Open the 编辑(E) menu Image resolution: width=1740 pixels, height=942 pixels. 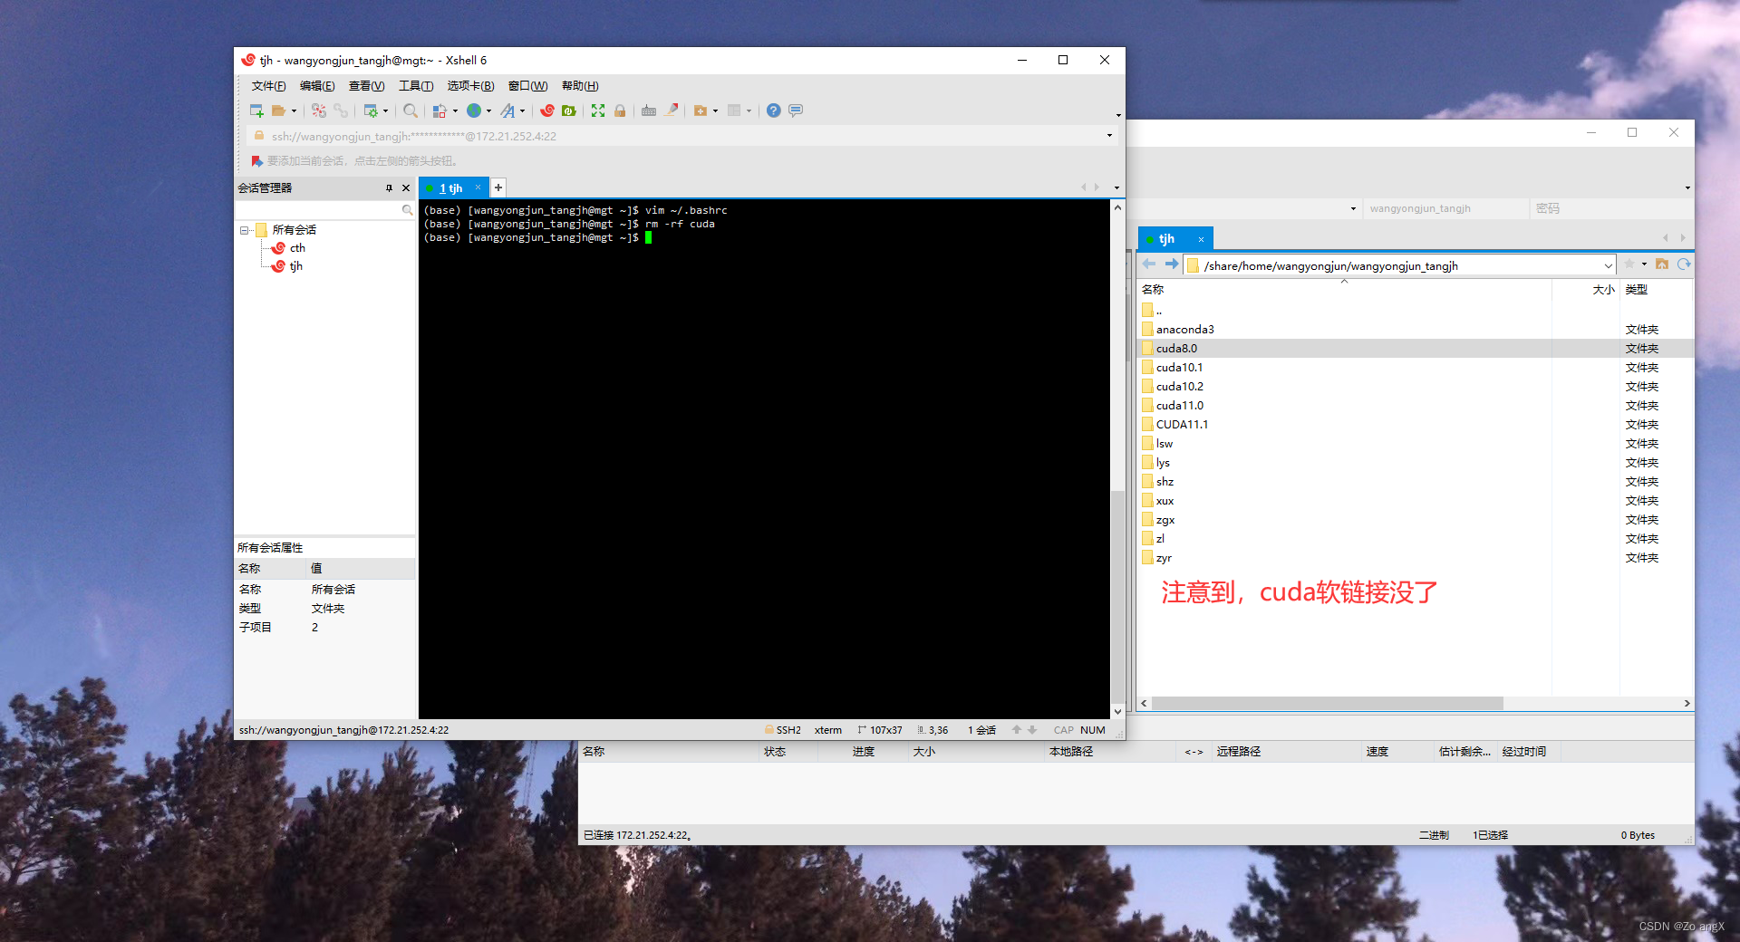point(317,86)
